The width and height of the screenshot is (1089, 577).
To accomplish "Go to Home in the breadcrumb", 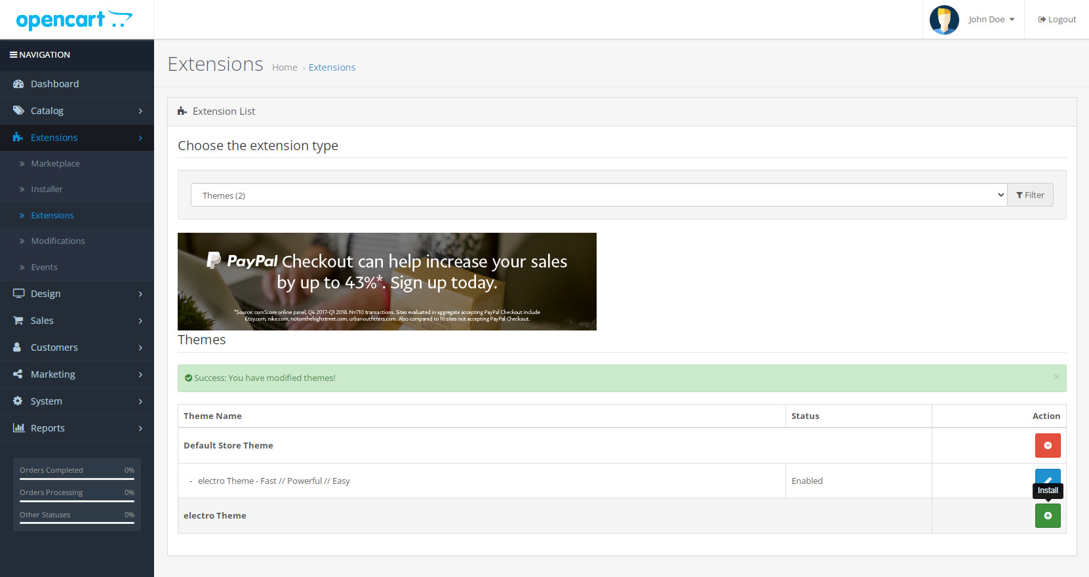I will (285, 68).
